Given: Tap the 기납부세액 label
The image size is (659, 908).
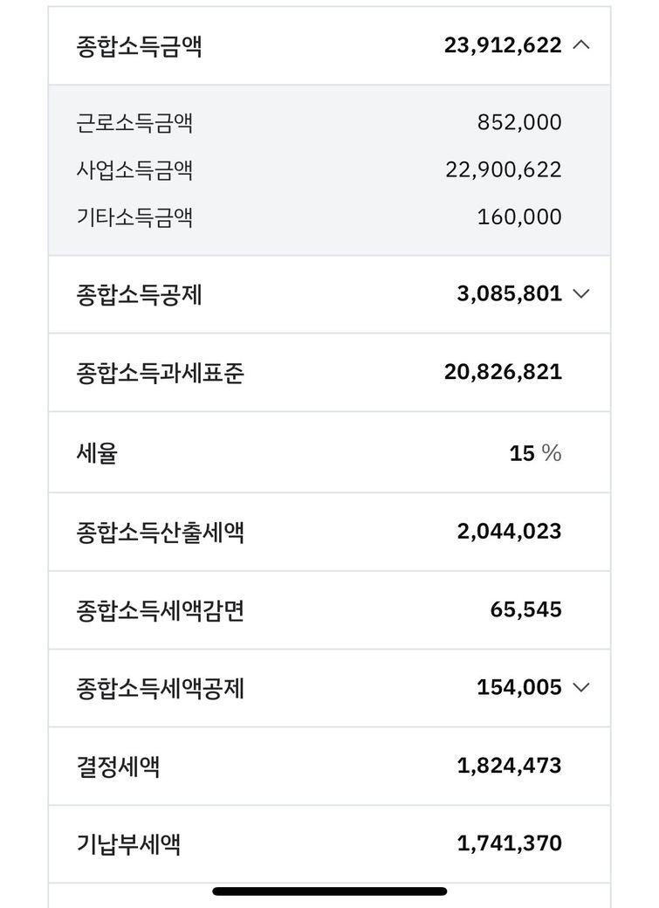Looking at the screenshot, I should [x=128, y=844].
